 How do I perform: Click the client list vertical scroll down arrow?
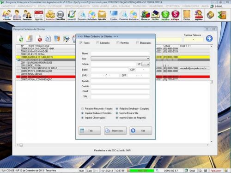point(212,142)
